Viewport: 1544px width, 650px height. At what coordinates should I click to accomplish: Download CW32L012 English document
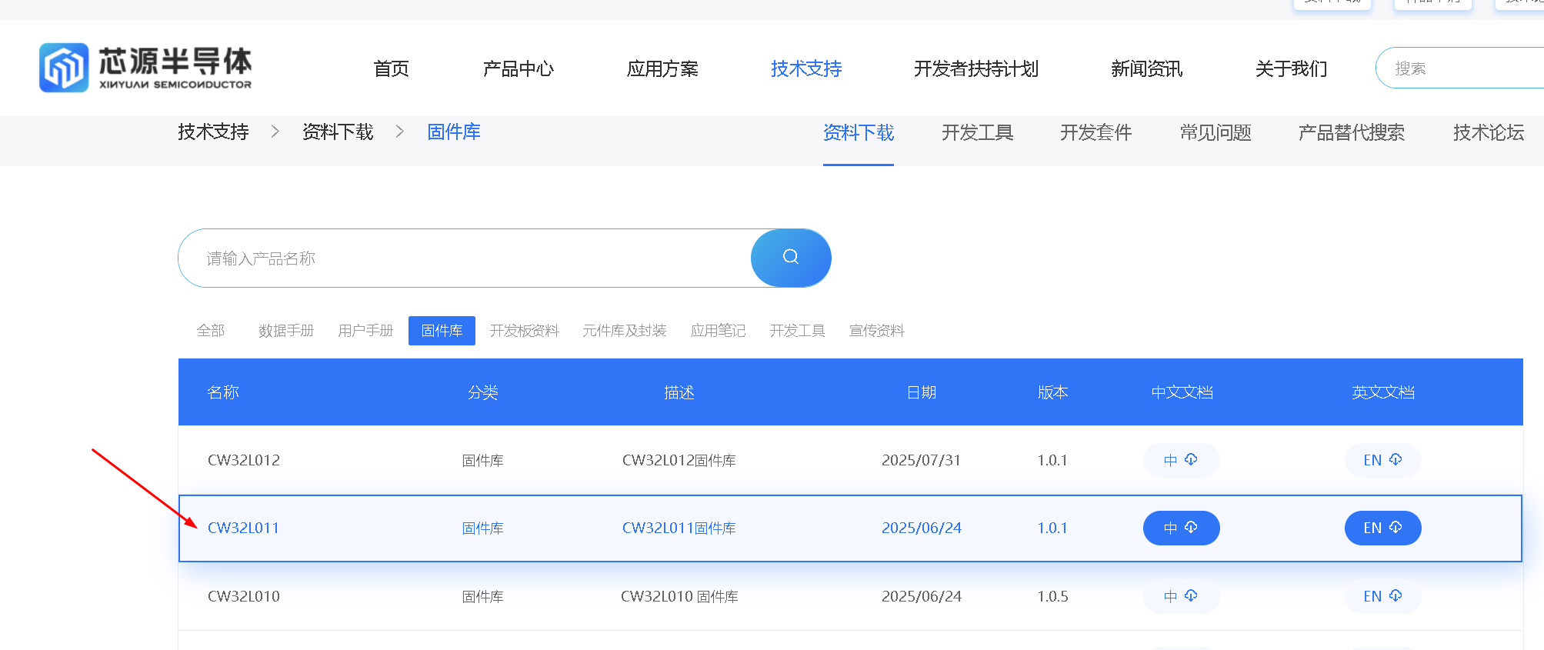[1382, 460]
